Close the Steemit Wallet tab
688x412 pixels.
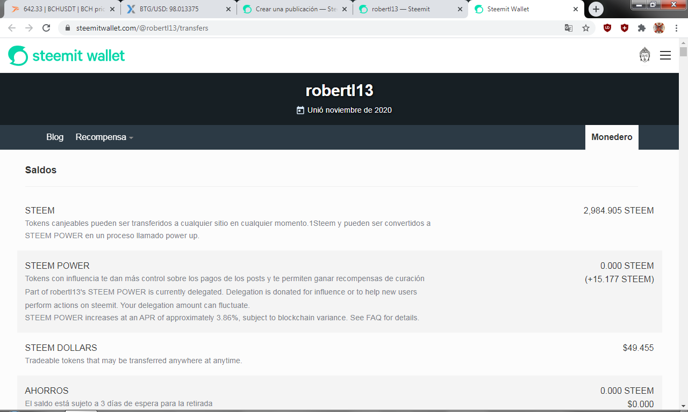[x=576, y=9]
